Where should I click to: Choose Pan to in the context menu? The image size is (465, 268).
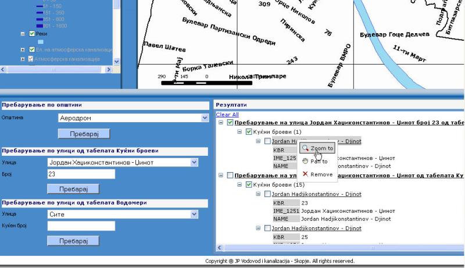click(317, 161)
